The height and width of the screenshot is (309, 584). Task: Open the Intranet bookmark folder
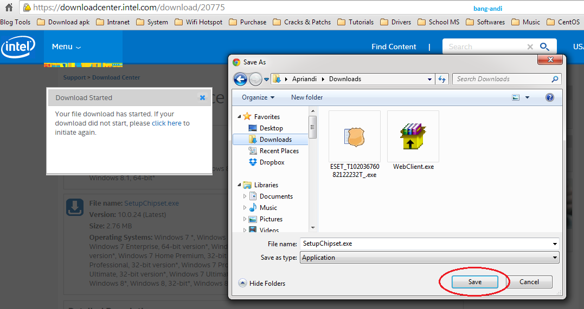tap(113, 22)
